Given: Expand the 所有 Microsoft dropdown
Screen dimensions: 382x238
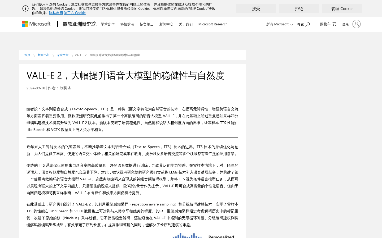Looking at the screenshot, I should [x=279, y=24].
